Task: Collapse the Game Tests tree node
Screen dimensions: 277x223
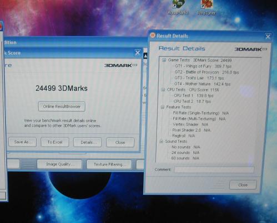Action: coord(164,60)
